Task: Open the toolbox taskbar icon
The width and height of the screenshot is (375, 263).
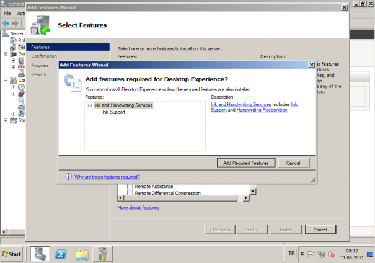Action: click(x=102, y=254)
